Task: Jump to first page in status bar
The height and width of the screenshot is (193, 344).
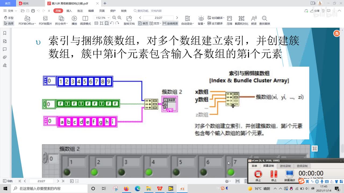Action: pyautogui.click(x=20, y=181)
